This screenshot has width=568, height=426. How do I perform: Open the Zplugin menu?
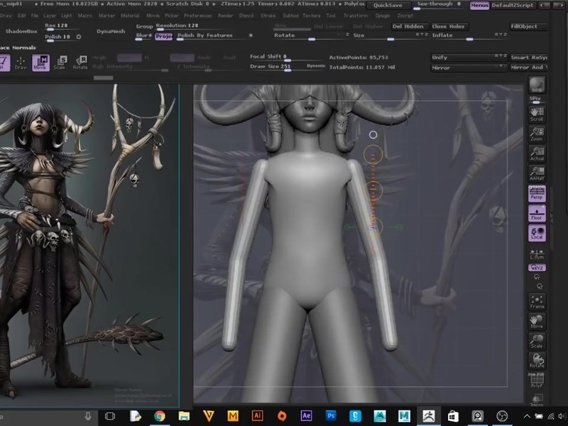click(x=383, y=16)
